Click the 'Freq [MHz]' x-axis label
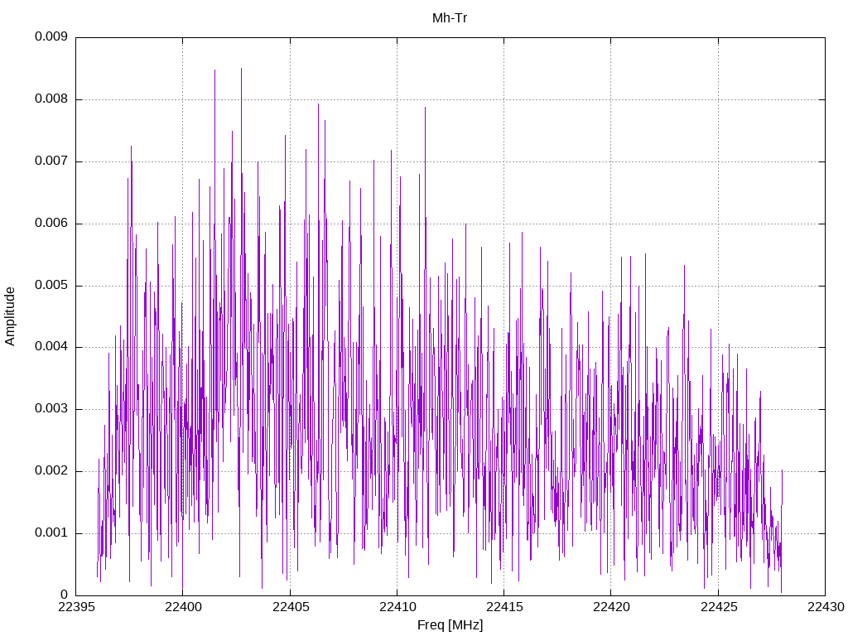The image size is (848, 636). point(450,624)
